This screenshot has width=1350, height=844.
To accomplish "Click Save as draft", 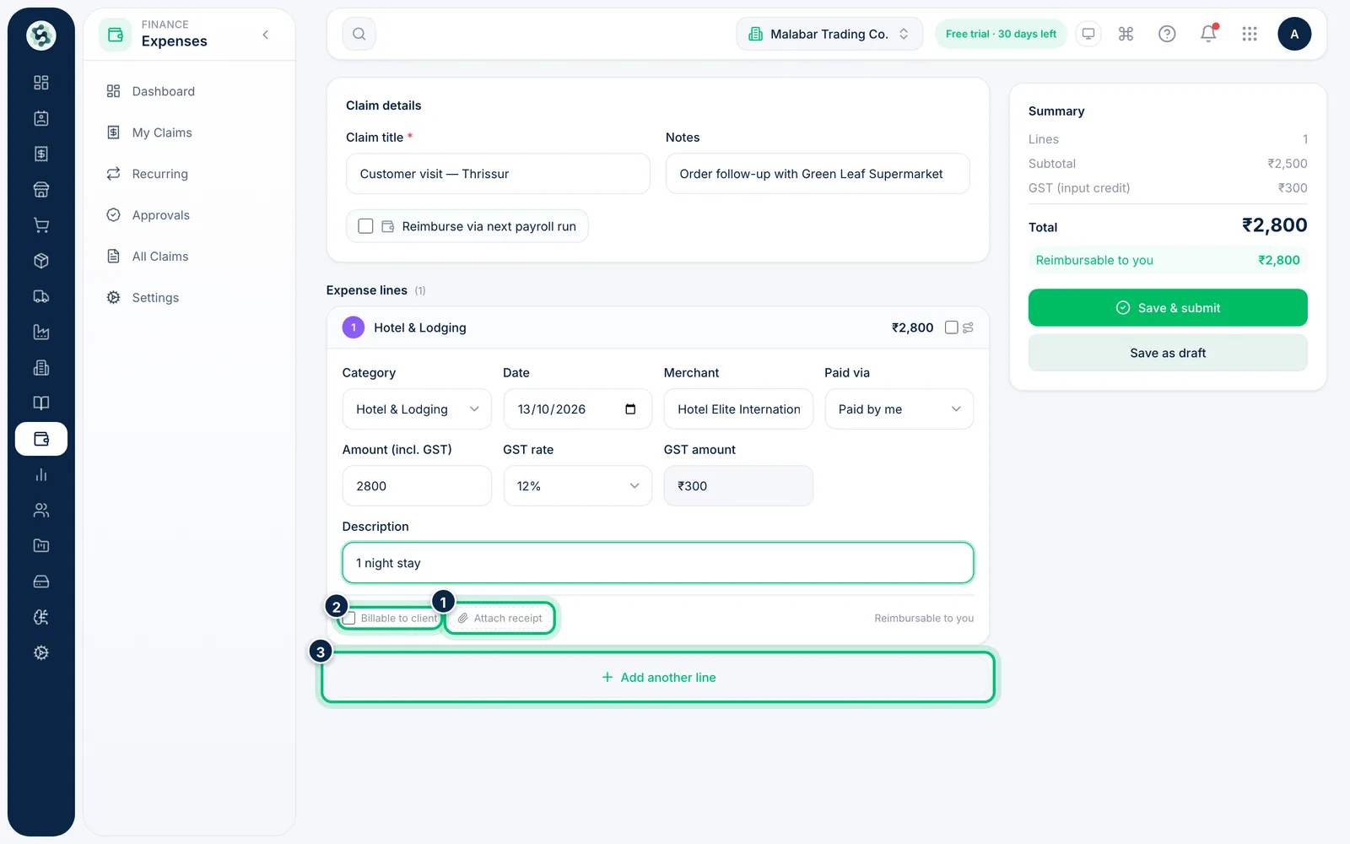I will pyautogui.click(x=1168, y=353).
